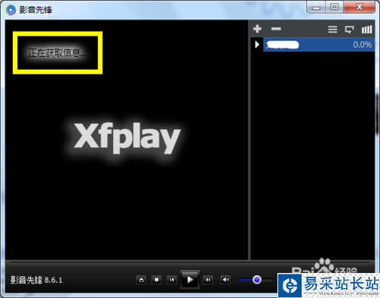Add a file with the plus icon
Viewport: 380px width, 298px height.
pyautogui.click(x=257, y=29)
